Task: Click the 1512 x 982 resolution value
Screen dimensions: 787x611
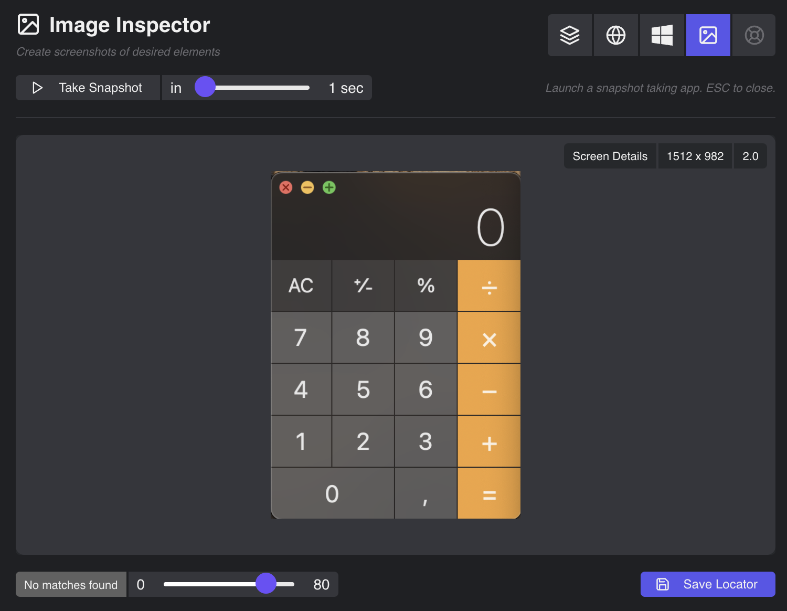Action: coord(695,156)
